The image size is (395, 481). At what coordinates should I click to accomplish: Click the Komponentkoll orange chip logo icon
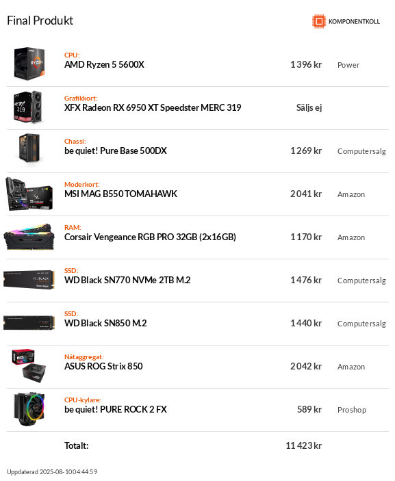319,21
